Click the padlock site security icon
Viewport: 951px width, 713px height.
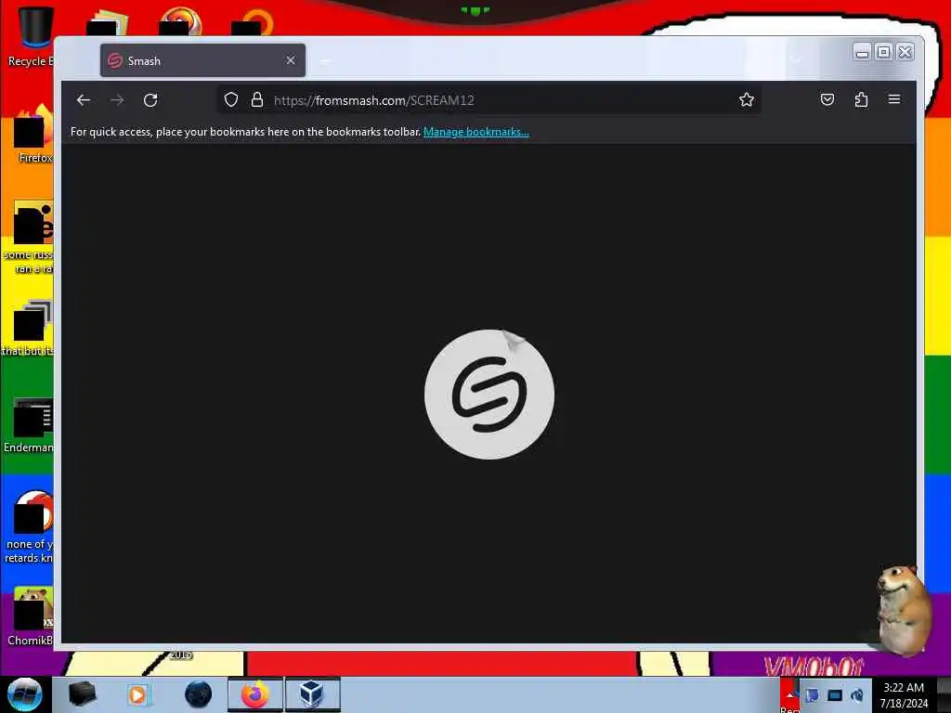[257, 99]
